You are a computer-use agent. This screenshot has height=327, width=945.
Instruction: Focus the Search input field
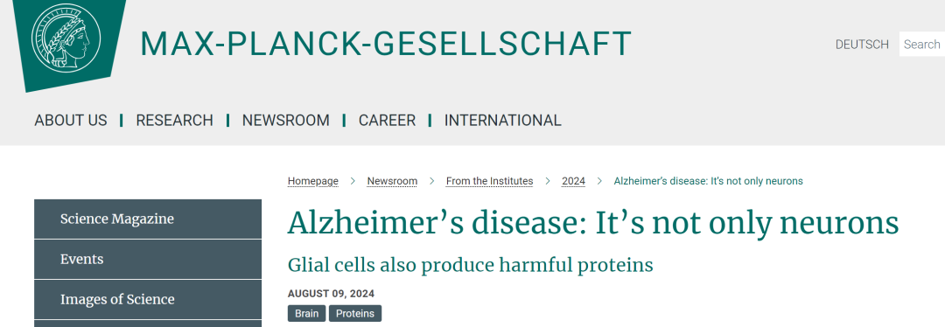[x=922, y=44]
